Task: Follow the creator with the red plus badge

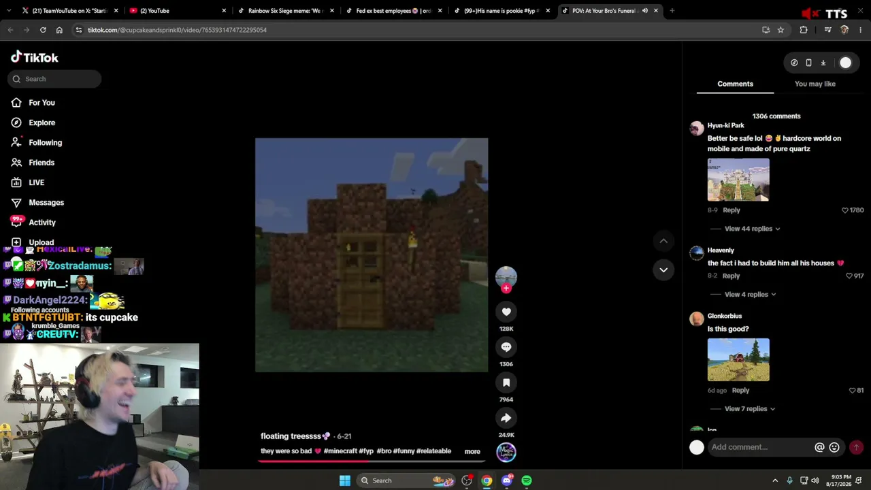Action: [x=506, y=289]
